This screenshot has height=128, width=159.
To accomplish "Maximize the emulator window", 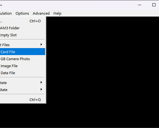I will tap(154, 5).
